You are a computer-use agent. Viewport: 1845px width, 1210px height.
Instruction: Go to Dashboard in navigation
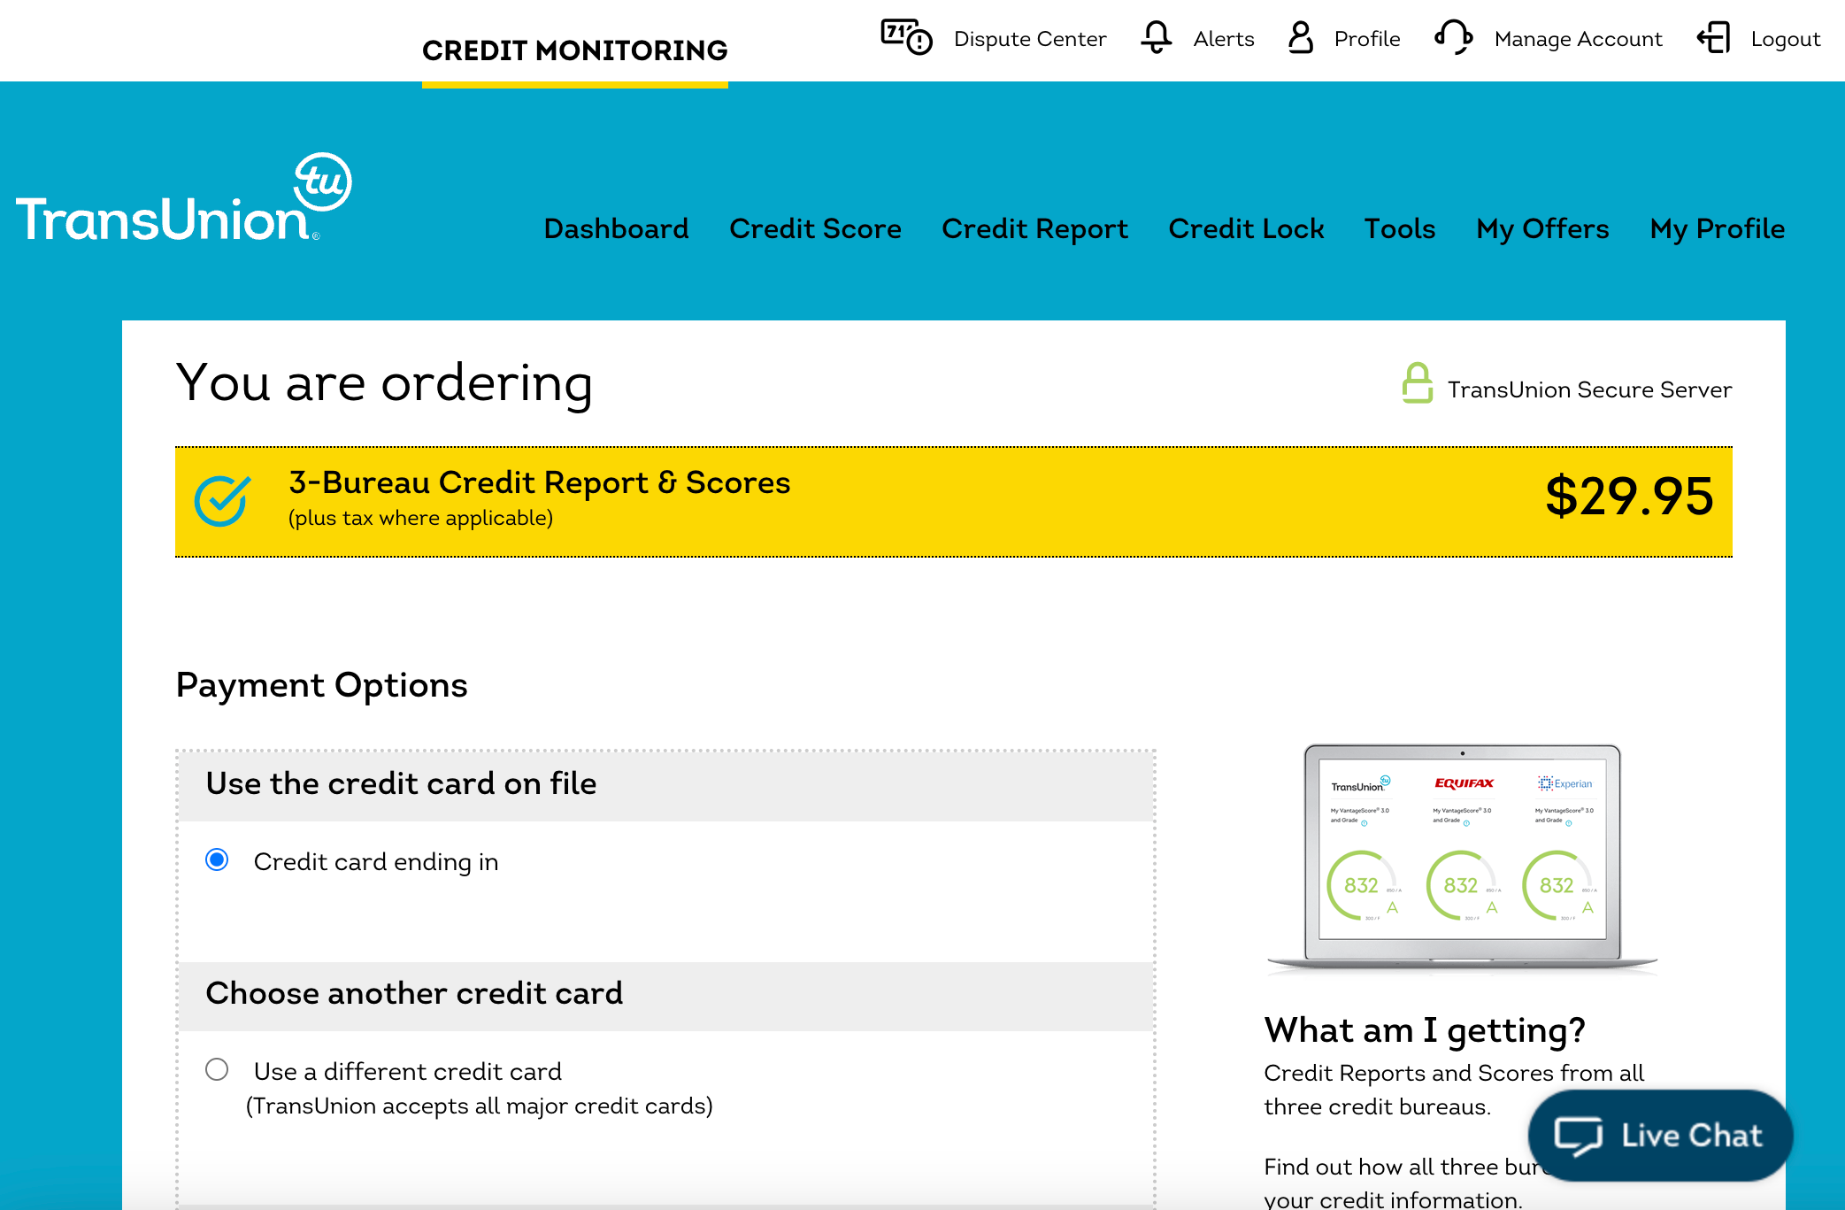point(616,228)
